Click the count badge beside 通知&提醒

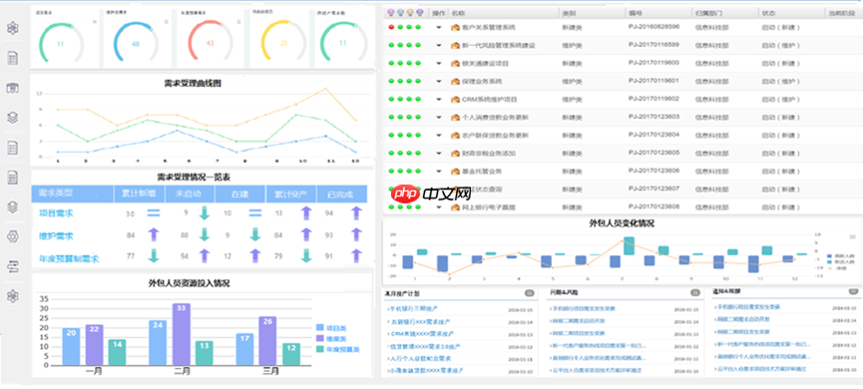(x=853, y=291)
